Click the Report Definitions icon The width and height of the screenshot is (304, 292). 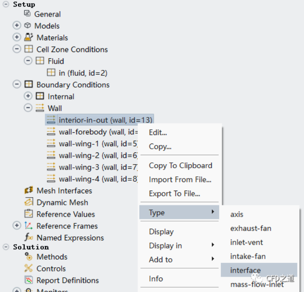[29, 280]
